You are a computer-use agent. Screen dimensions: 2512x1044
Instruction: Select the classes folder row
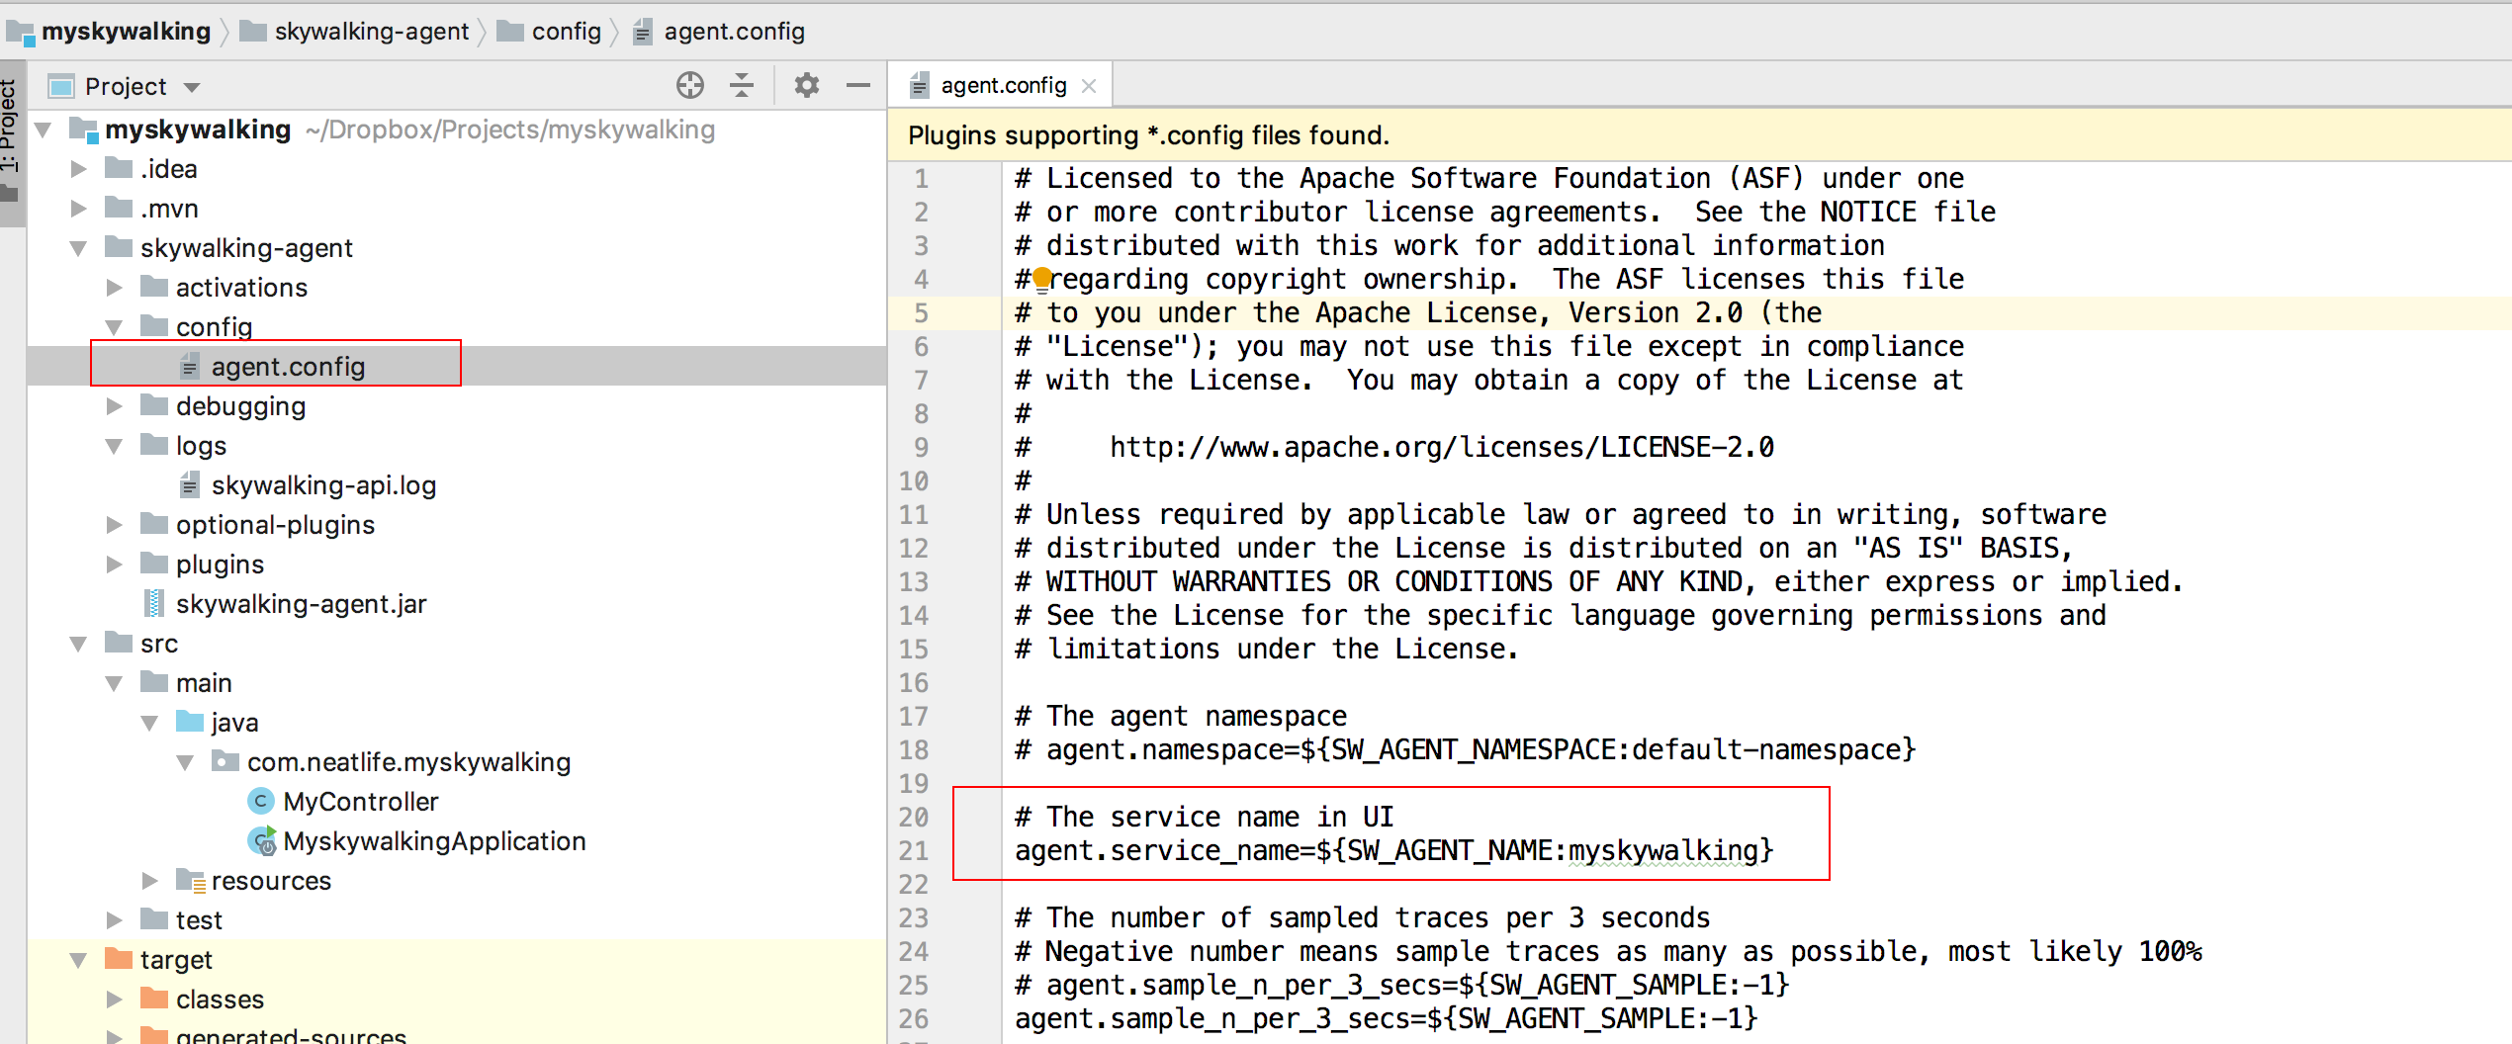(x=457, y=1000)
